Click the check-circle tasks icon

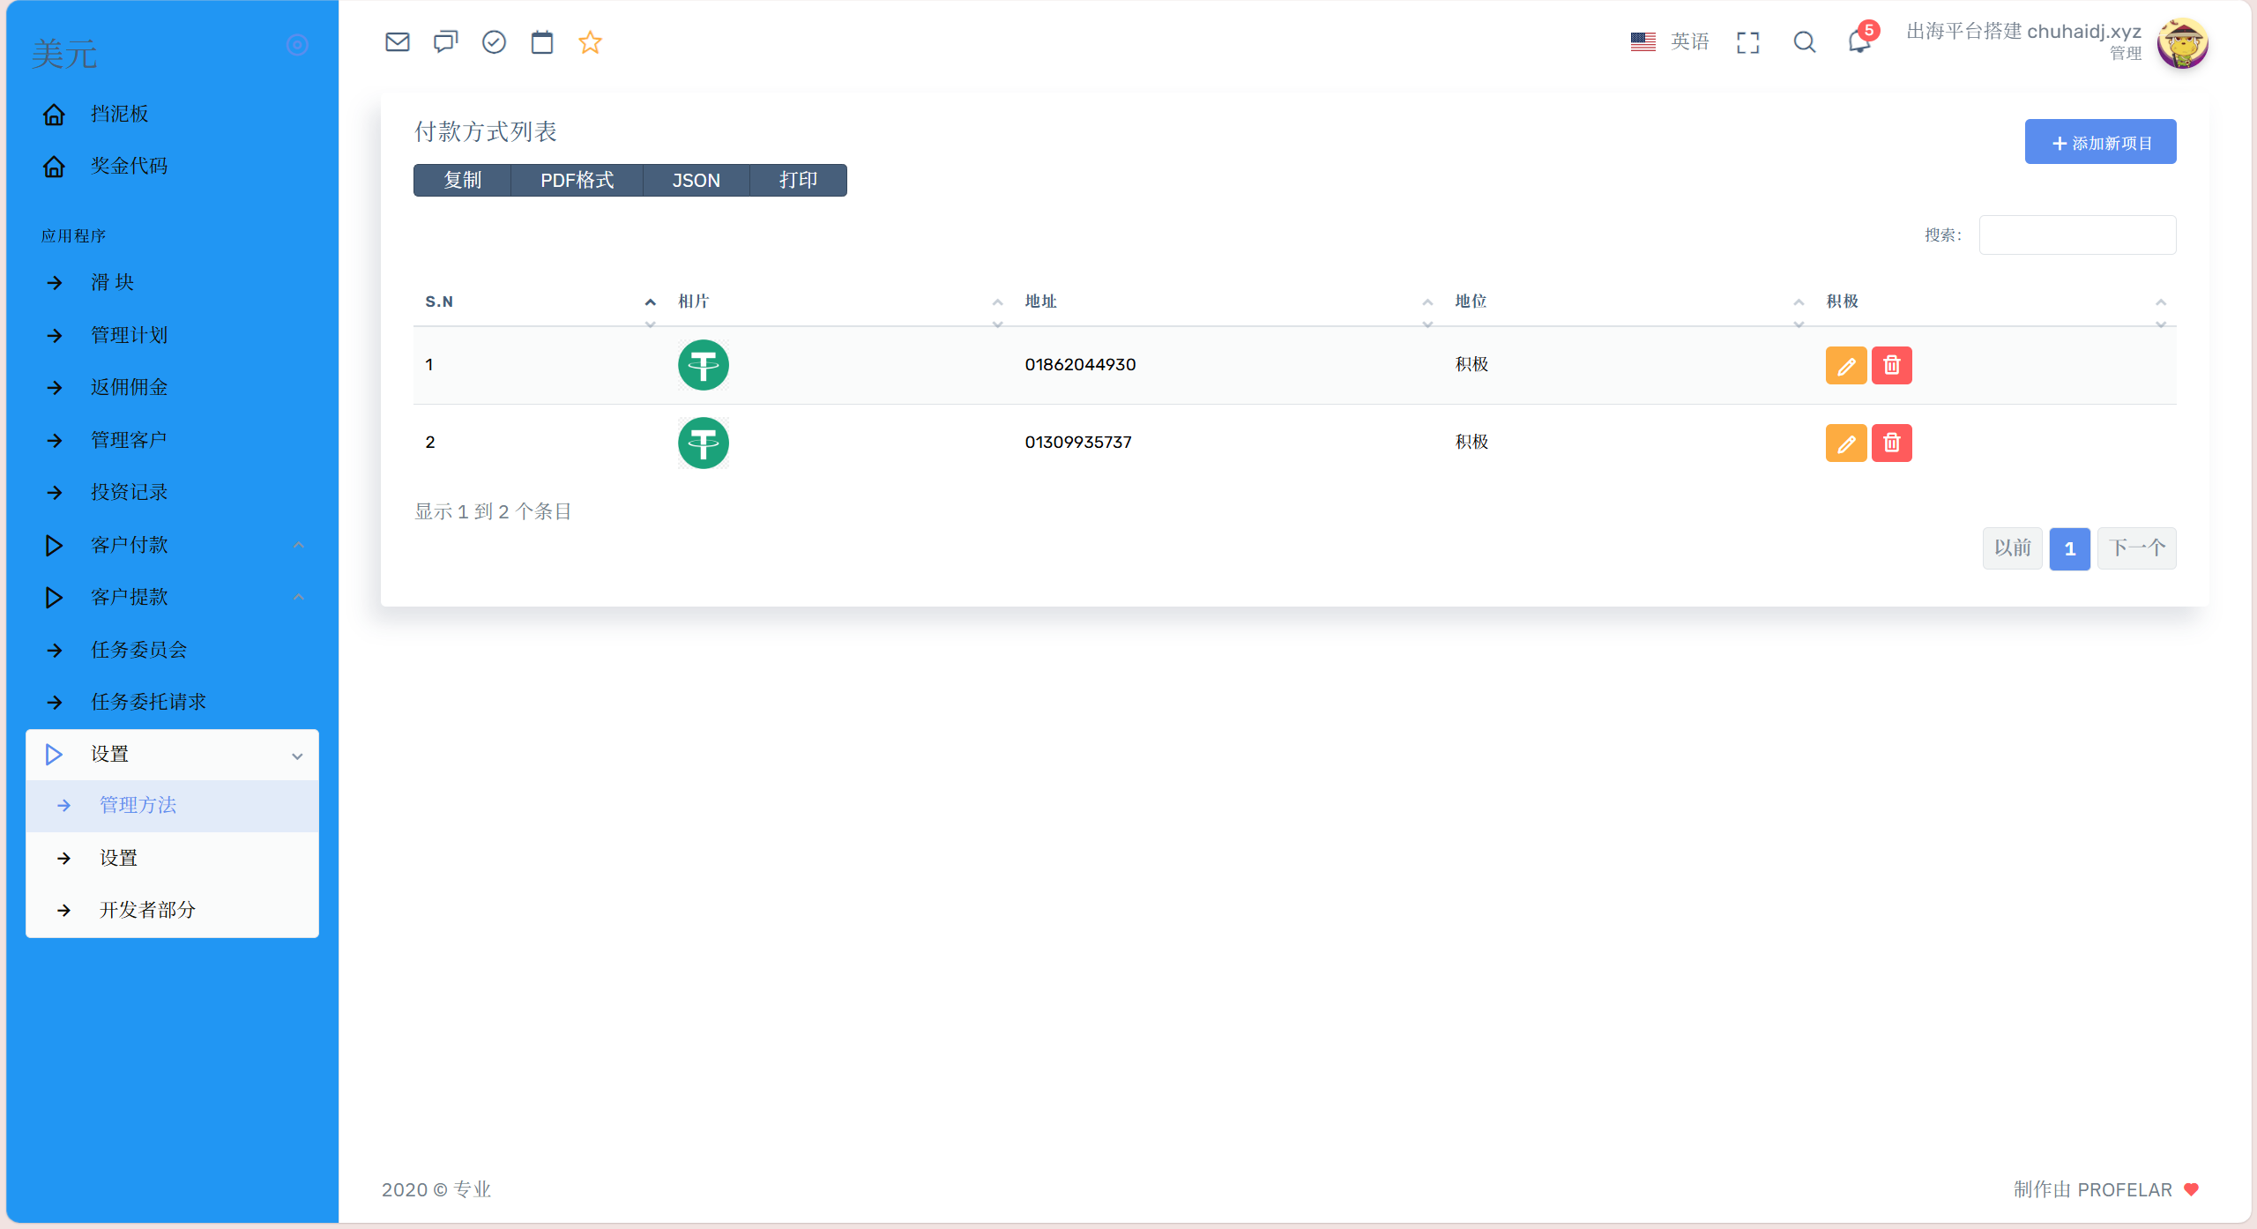pyautogui.click(x=494, y=41)
